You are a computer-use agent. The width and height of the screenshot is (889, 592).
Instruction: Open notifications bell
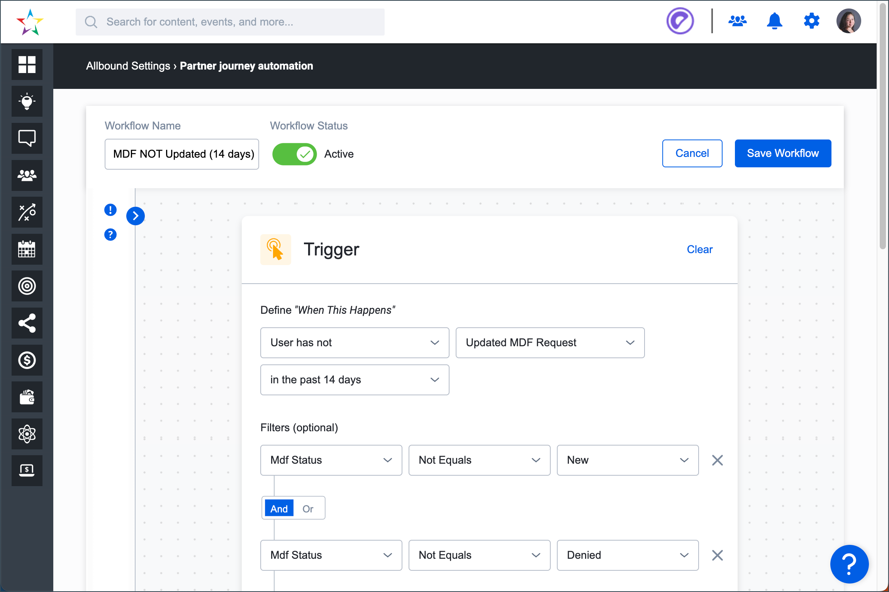tap(774, 21)
